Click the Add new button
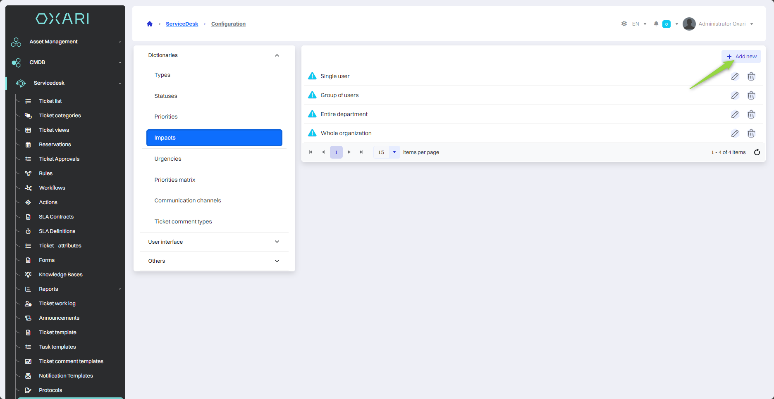Viewport: 774px width, 399px height. click(741, 57)
